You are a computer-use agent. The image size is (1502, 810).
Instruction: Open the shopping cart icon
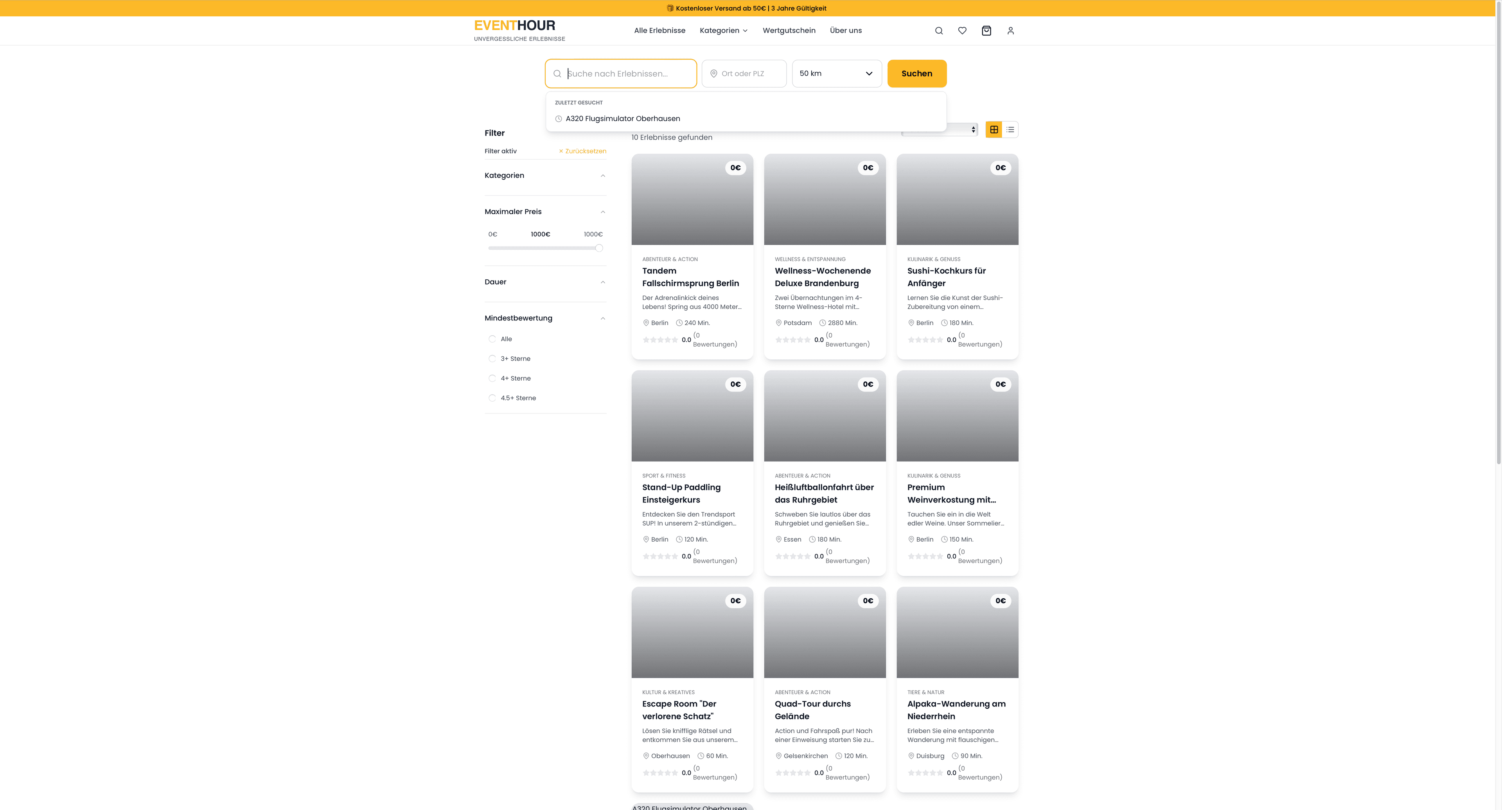(x=986, y=30)
